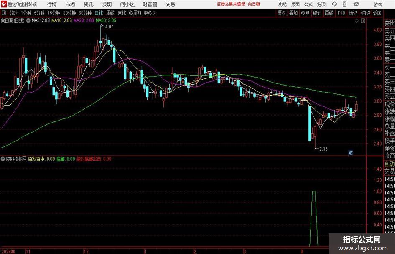Open the 选项 menu
The width and height of the screenshot is (395, 254).
tap(321, 4)
